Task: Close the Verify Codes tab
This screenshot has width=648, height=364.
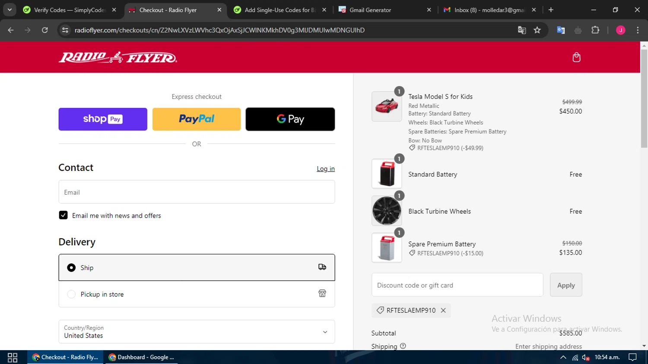Action: (114, 9)
